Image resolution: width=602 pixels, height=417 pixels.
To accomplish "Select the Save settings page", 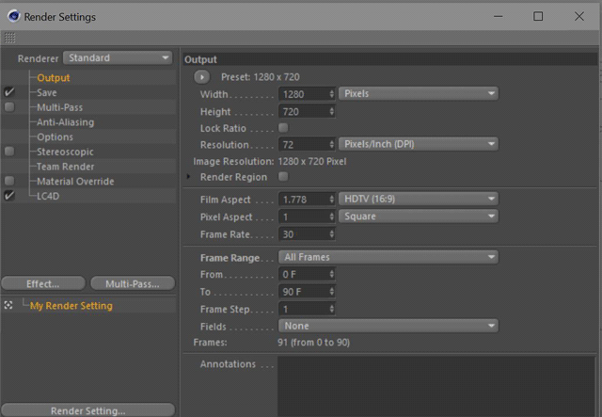I will pos(47,92).
